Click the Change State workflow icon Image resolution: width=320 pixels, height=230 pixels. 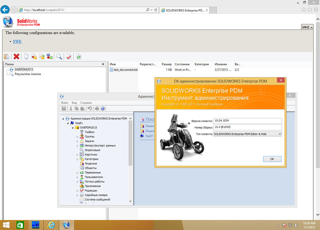(x=49, y=56)
